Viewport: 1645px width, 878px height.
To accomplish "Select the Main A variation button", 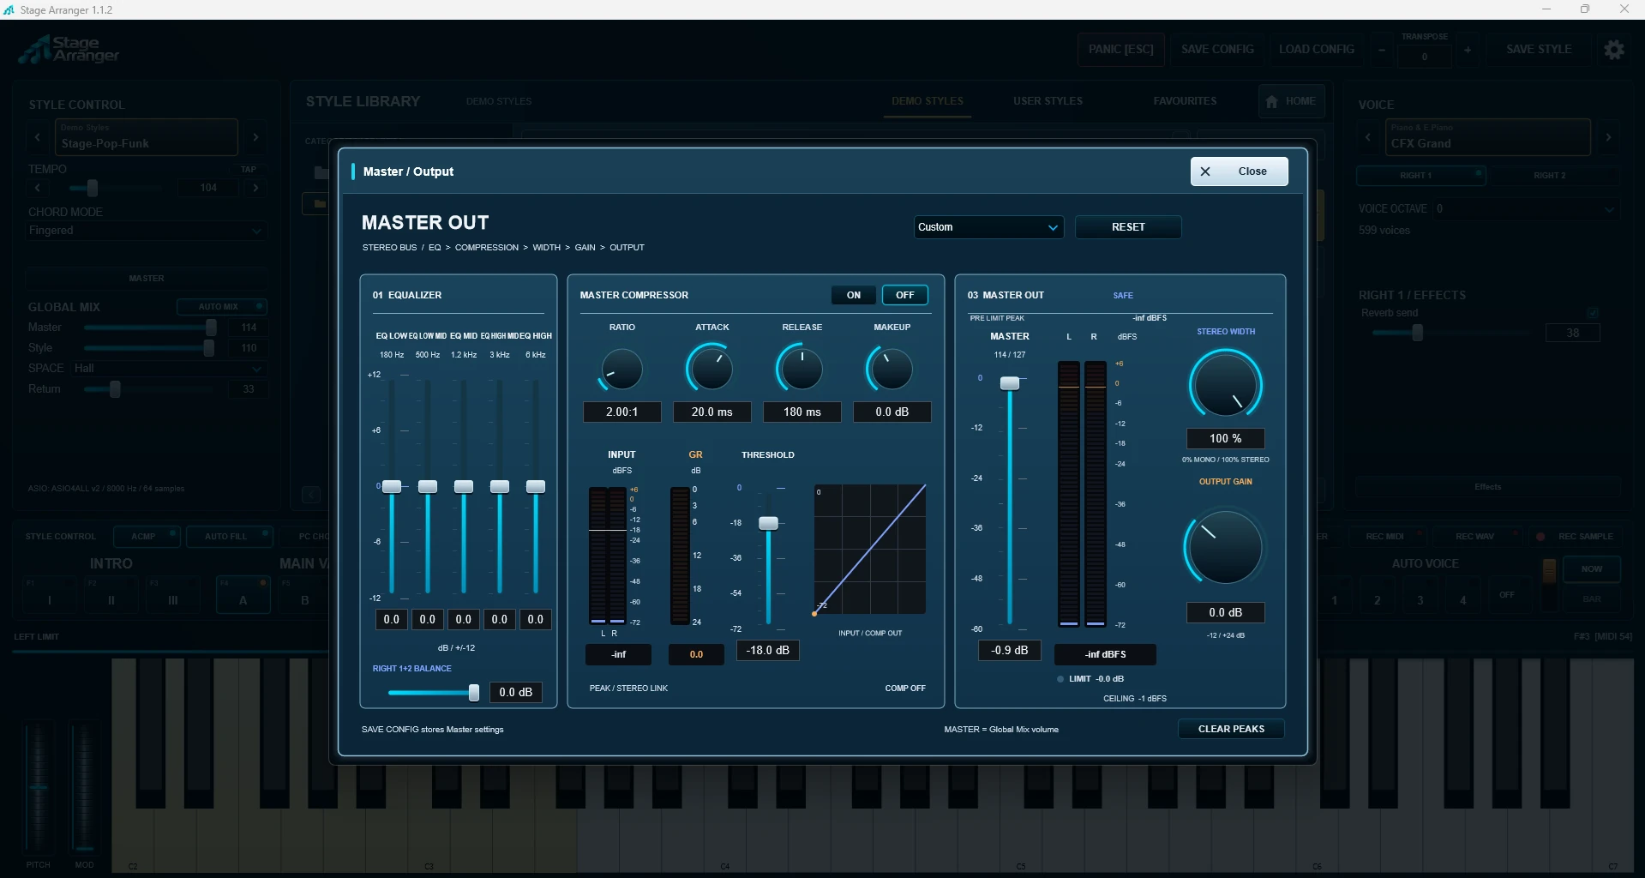I will (x=243, y=595).
